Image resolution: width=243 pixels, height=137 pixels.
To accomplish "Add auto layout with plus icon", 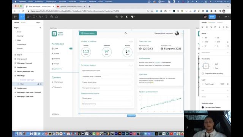I will pos(228,53).
